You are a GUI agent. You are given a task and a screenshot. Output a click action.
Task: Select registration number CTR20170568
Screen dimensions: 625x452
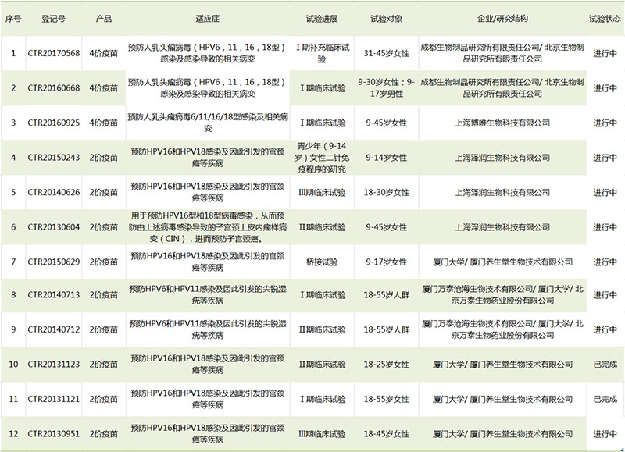click(x=54, y=53)
